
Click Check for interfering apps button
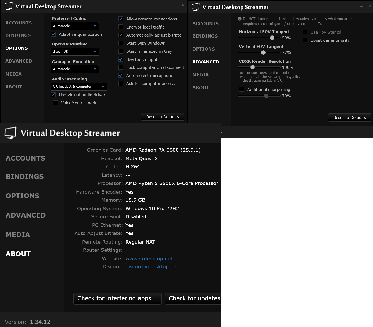(117, 298)
